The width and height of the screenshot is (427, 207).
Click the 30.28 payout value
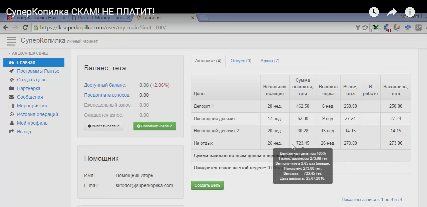(303, 131)
